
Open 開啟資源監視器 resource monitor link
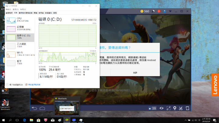point(33,85)
